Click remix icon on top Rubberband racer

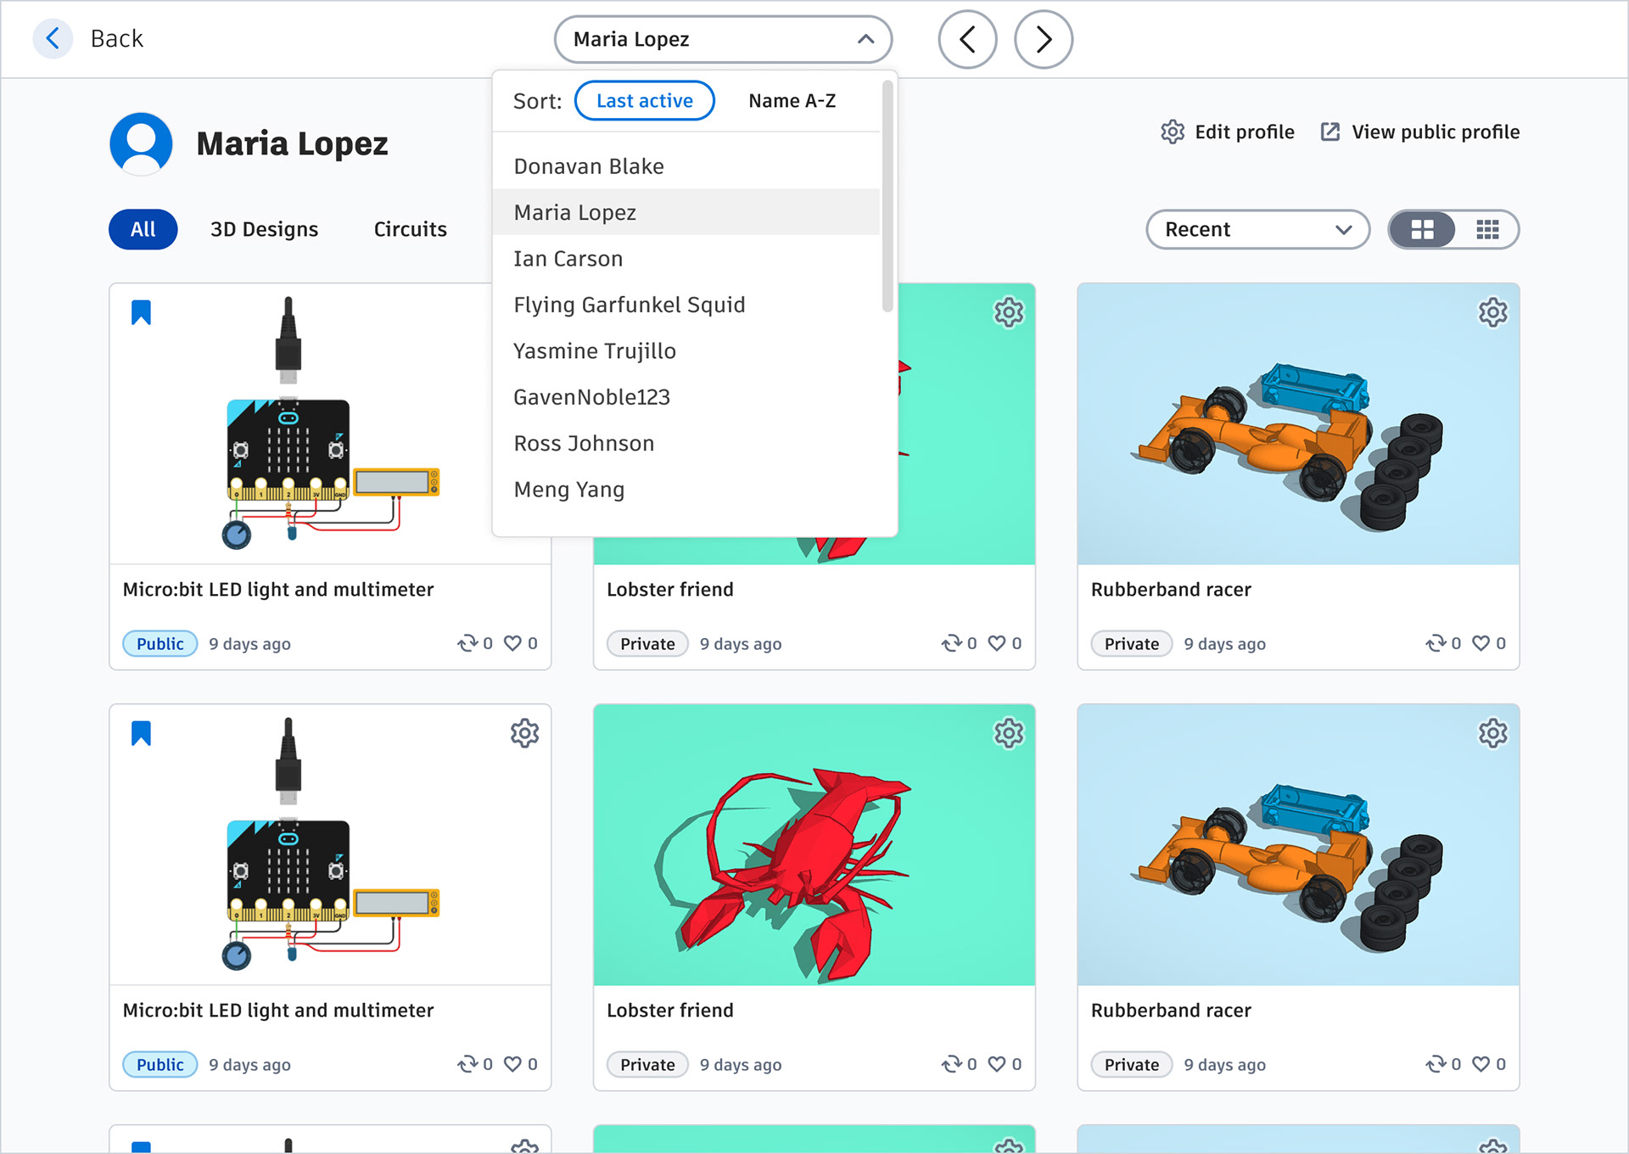[1435, 643]
